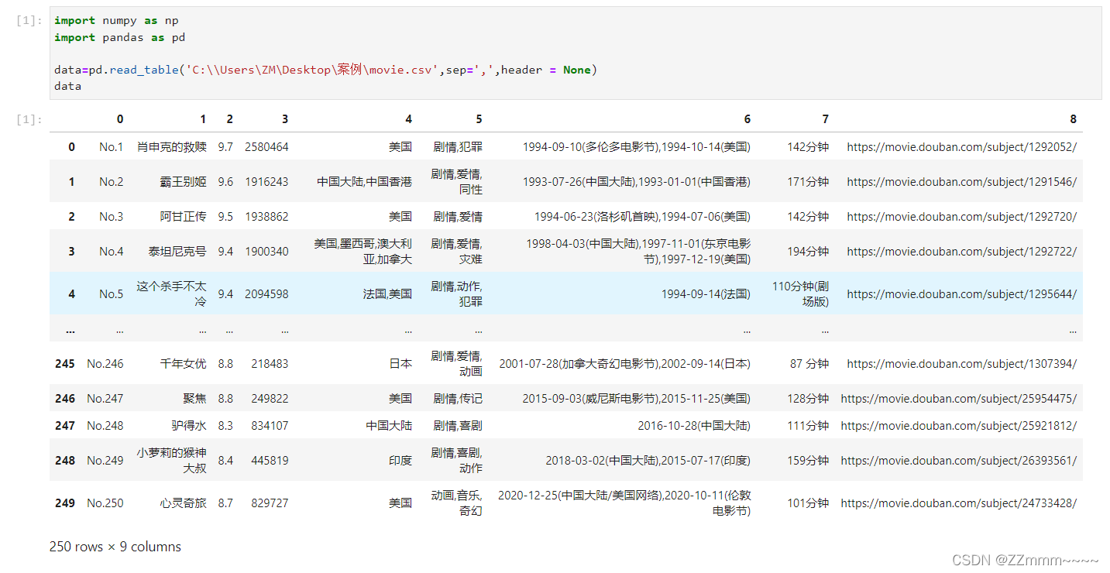
Task: Open douban link ending 1307394
Action: (961, 363)
